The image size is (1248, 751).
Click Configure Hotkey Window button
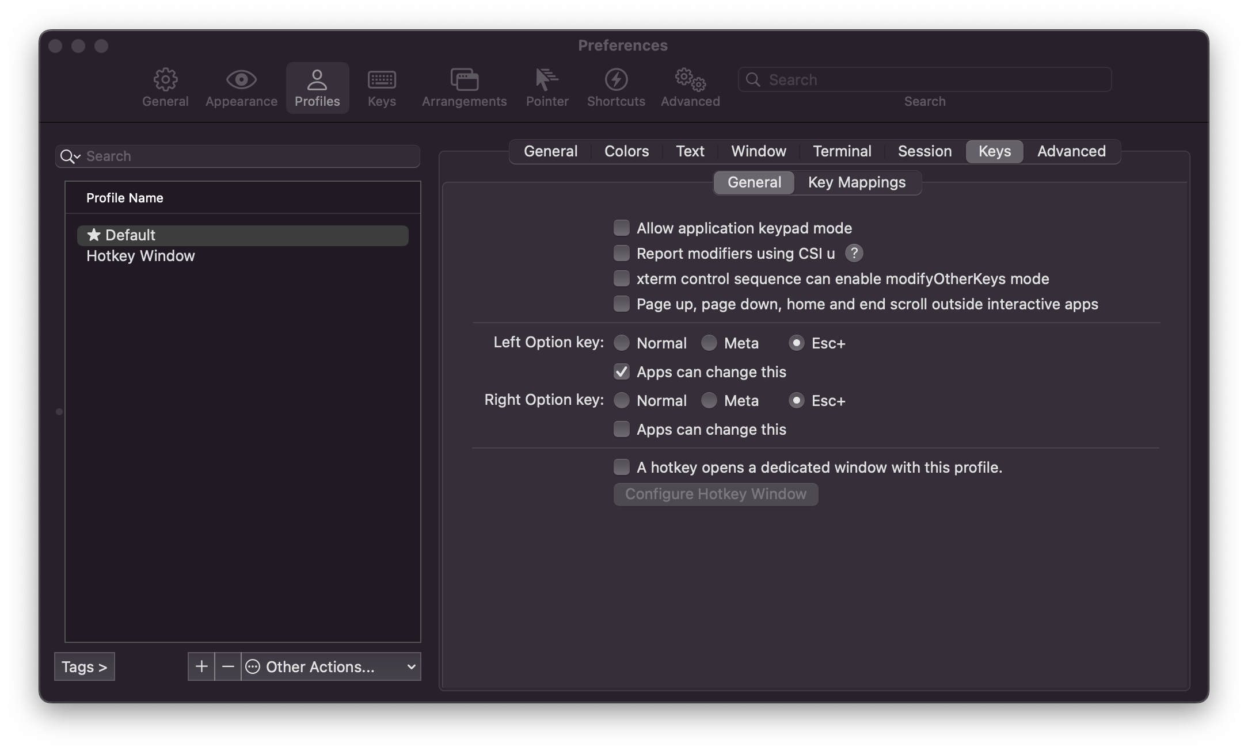pyautogui.click(x=715, y=494)
